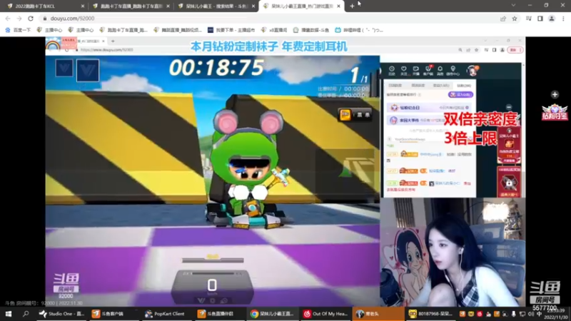This screenshot has height=321, width=571.
Task: Open the first 主播中心 bookmark
Action: point(50,30)
